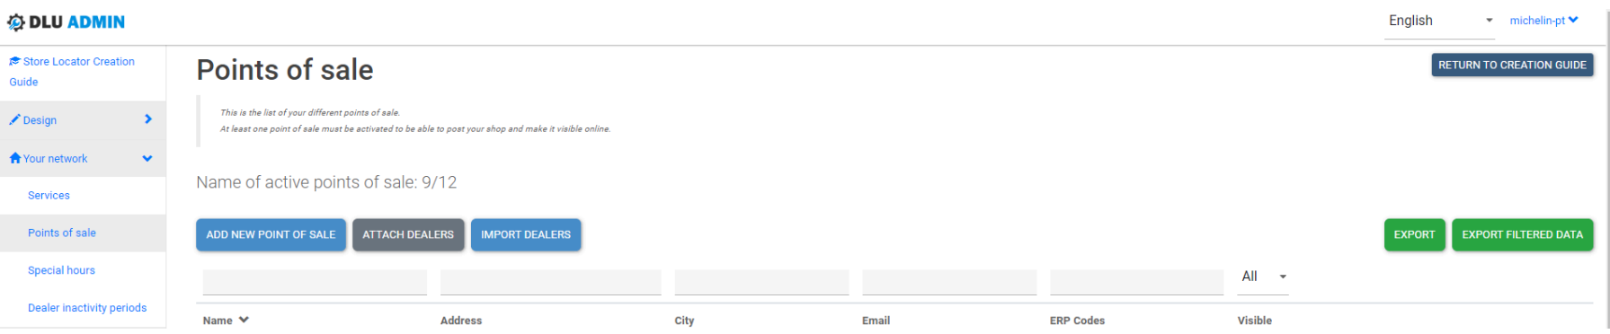The height and width of the screenshot is (334, 1610).
Task: Open the English language dropdown
Action: coord(1440,21)
